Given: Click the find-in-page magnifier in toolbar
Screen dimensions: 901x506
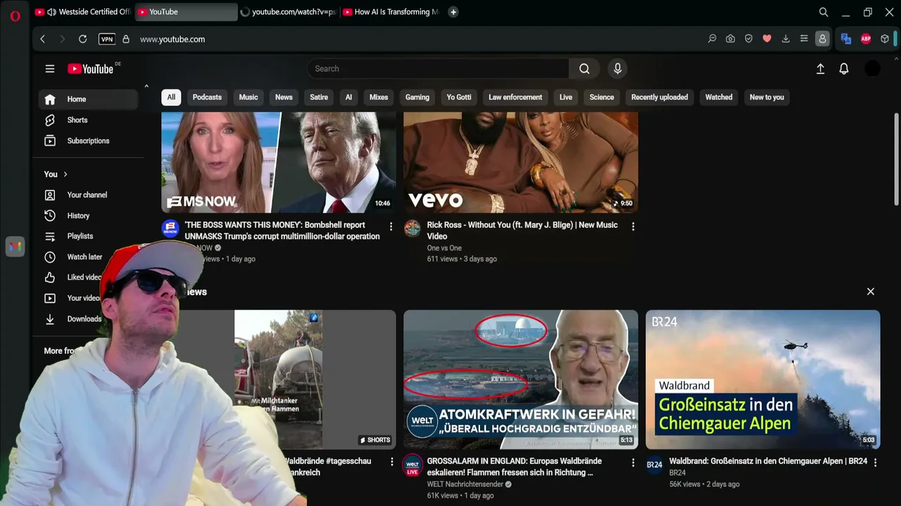Looking at the screenshot, I should (x=712, y=39).
